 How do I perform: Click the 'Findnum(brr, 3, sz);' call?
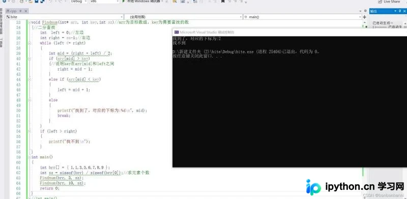(62, 178)
